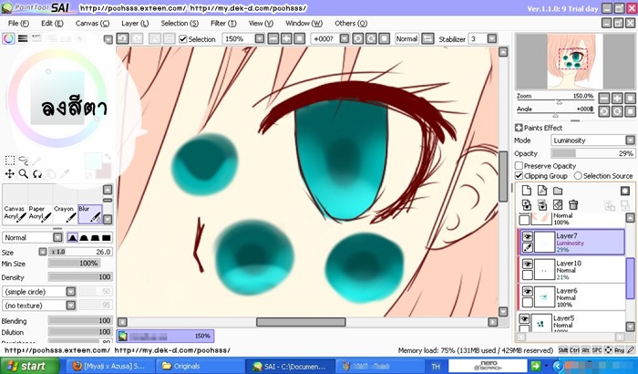
Task: Open the File menu
Action: click(x=18, y=23)
